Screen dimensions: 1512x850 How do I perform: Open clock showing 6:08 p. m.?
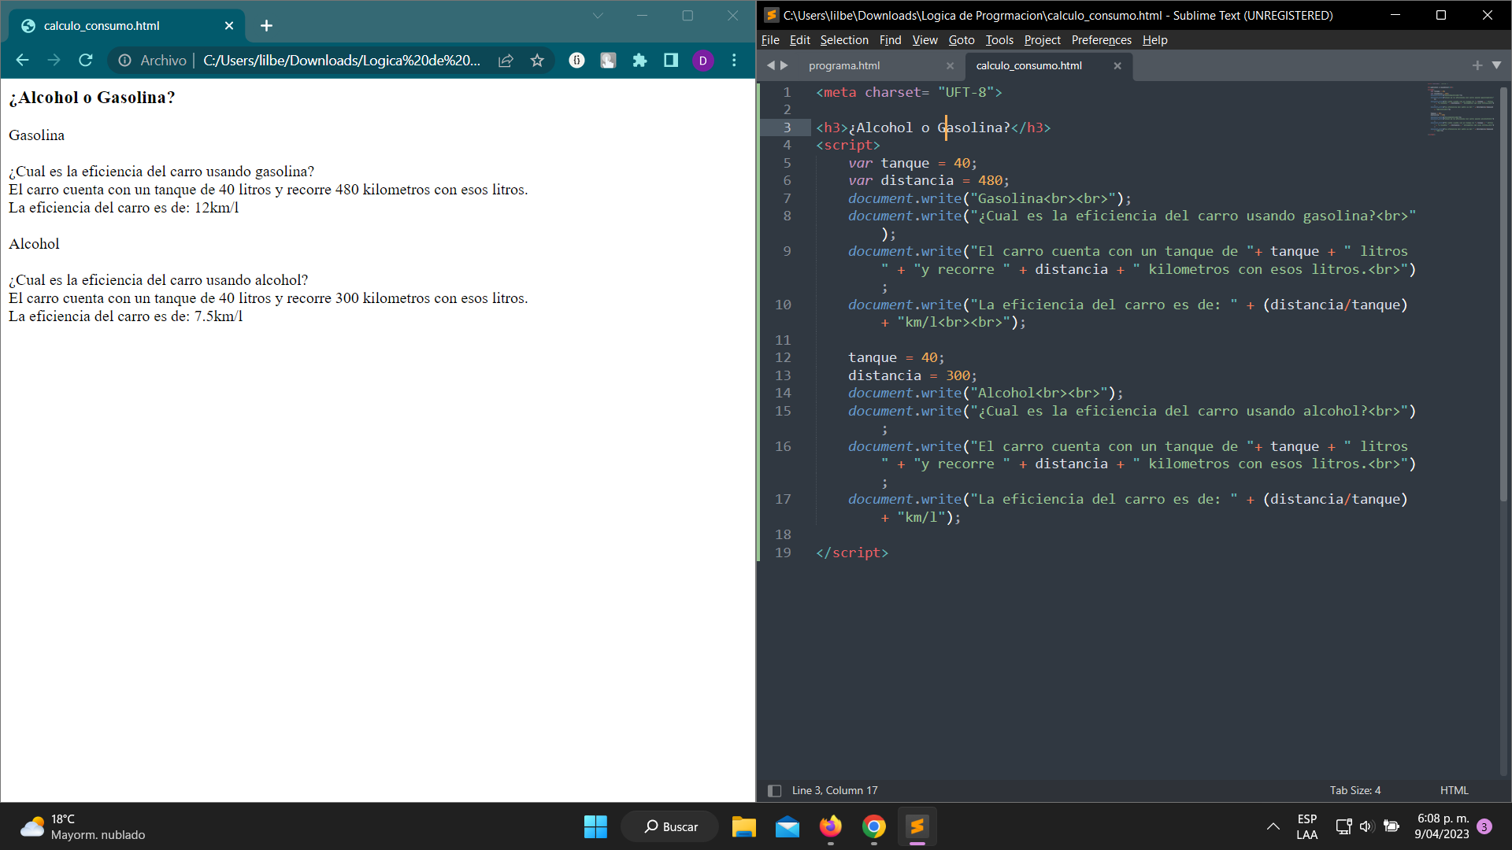1443,826
